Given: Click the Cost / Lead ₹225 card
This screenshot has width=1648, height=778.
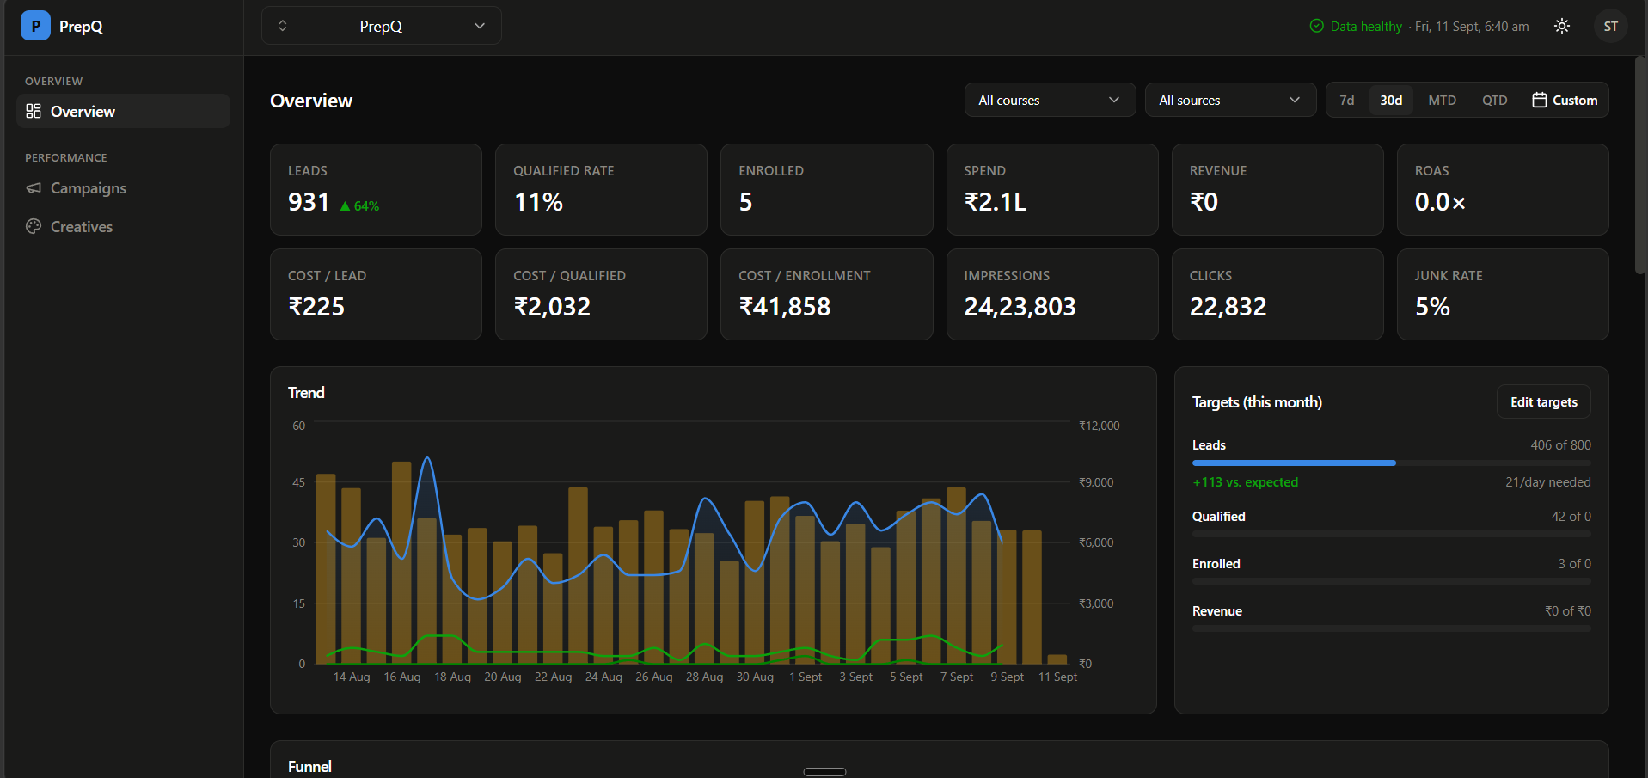Looking at the screenshot, I should tap(376, 294).
